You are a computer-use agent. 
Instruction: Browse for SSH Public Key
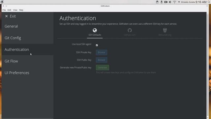click(102, 60)
